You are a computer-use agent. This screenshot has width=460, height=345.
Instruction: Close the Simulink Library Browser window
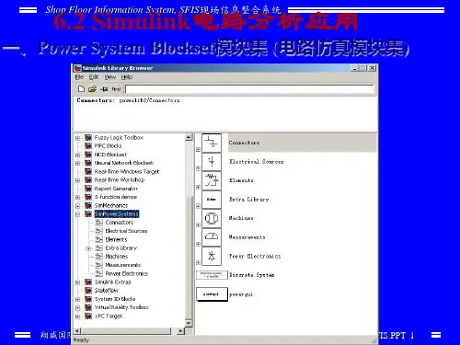[x=373, y=68]
